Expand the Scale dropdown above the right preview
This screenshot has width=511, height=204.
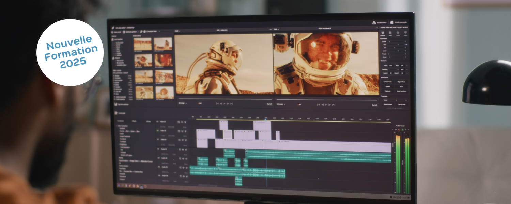click(276, 29)
